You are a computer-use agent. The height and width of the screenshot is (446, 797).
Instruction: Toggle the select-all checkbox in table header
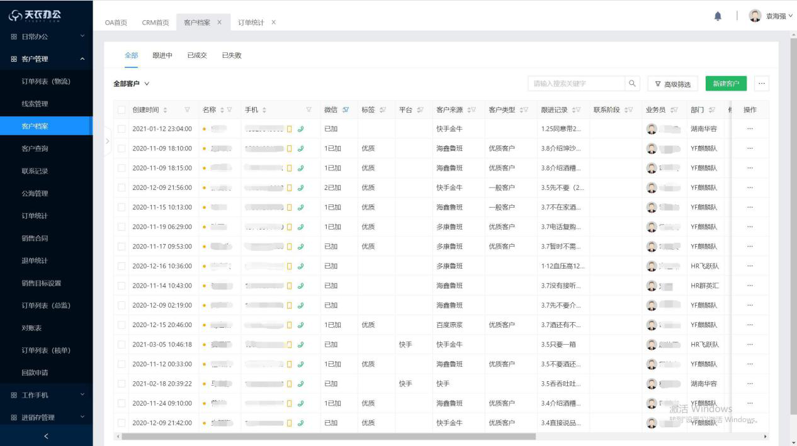[121, 110]
